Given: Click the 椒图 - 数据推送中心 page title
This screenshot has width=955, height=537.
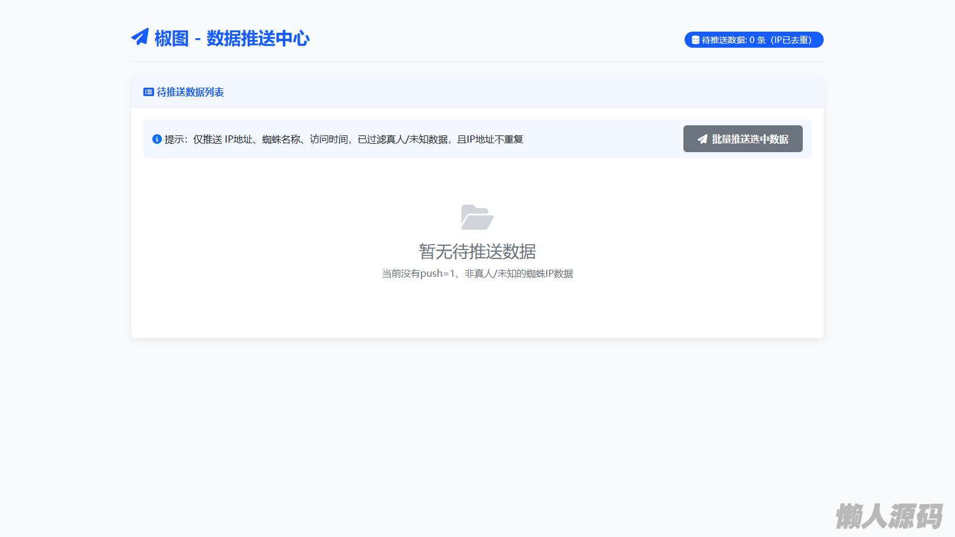Looking at the screenshot, I should 232,38.
